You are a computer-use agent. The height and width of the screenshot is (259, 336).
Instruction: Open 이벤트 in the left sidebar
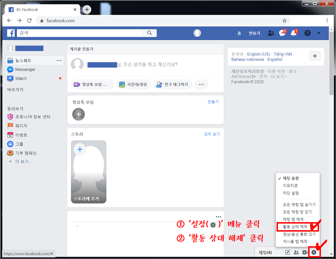pyautogui.click(x=17, y=135)
